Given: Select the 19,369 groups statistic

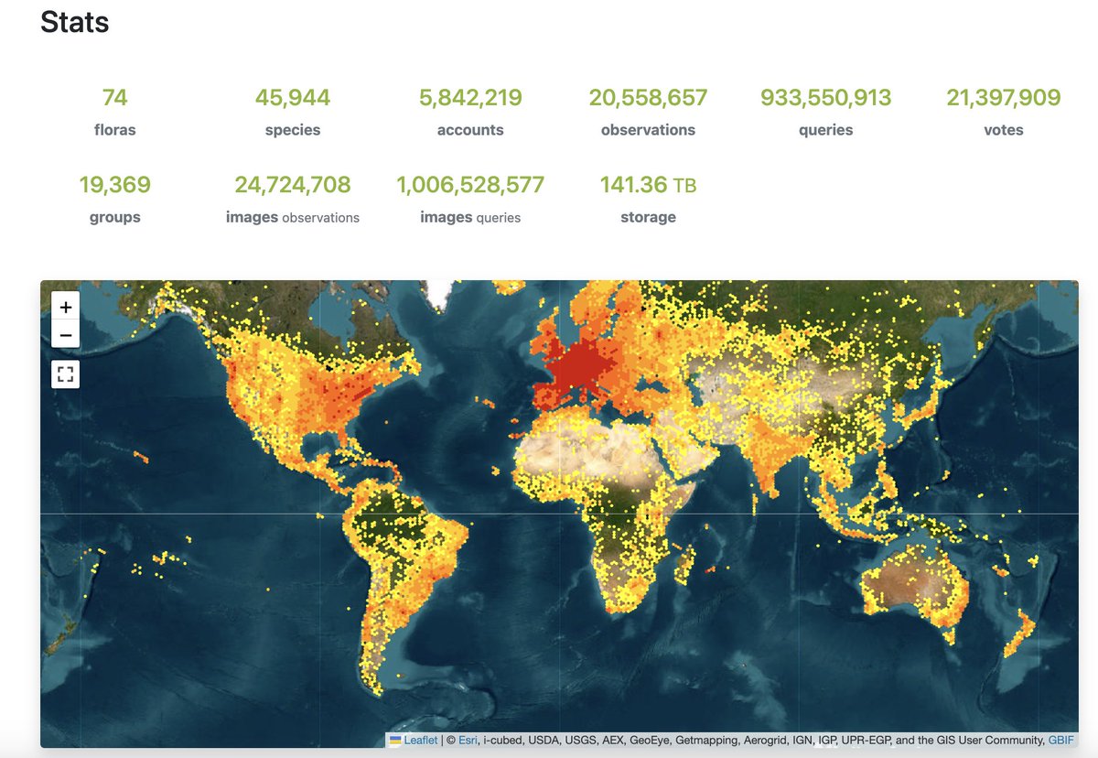Looking at the screenshot, I should (x=115, y=183).
